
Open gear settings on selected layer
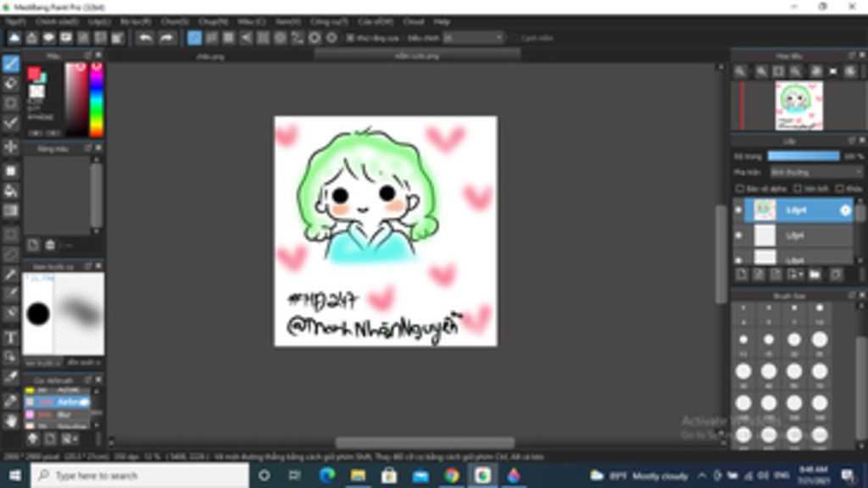tap(845, 210)
